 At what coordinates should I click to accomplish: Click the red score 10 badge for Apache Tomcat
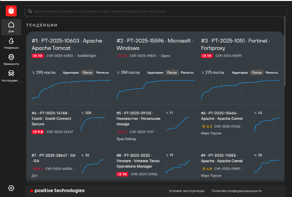tap(37, 56)
